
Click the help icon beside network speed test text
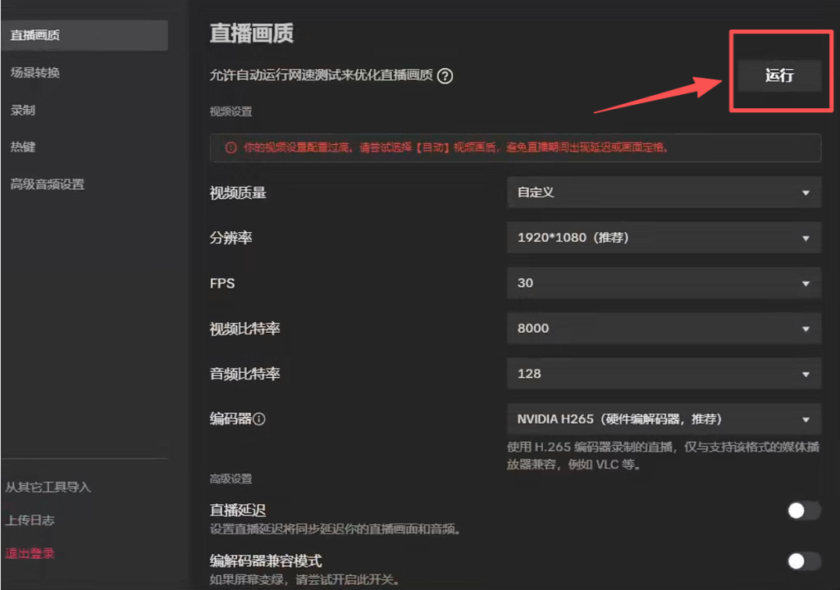pos(445,77)
